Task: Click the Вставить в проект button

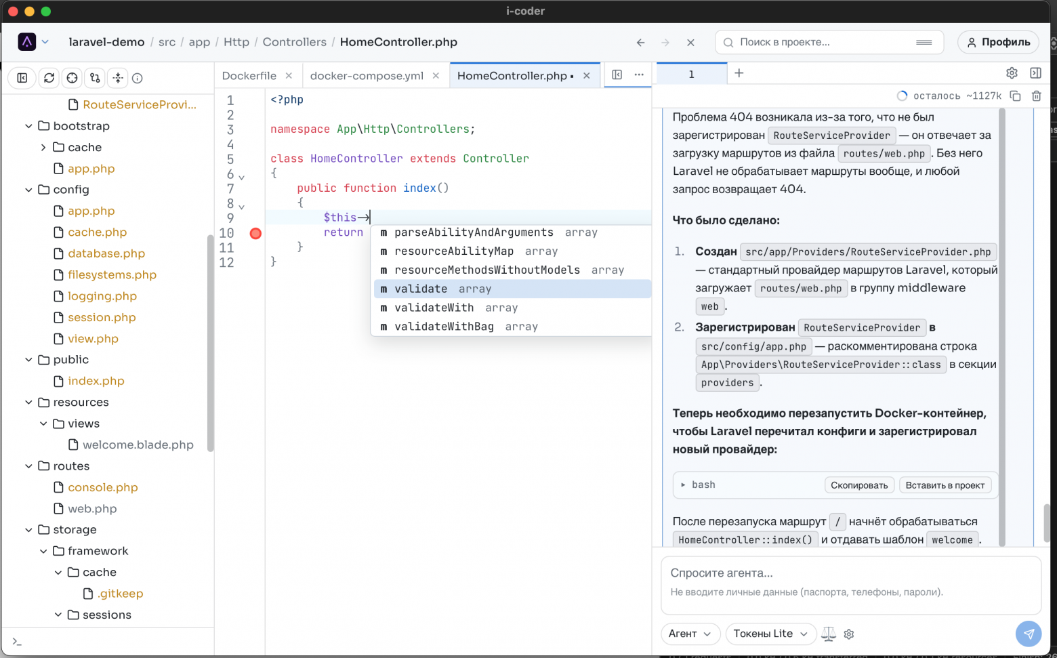Action: 945,485
